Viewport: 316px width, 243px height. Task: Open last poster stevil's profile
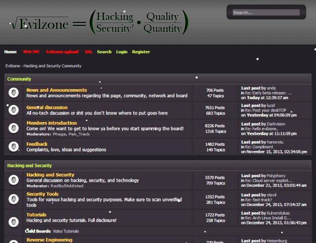pos(272,195)
